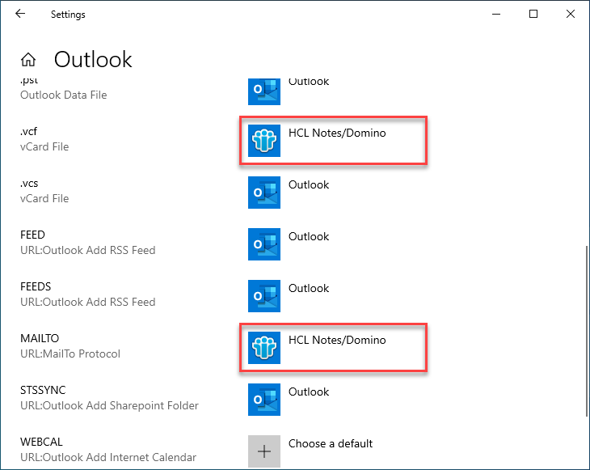
Task: Click Outlook label for .vcs vCard
Action: tap(309, 185)
